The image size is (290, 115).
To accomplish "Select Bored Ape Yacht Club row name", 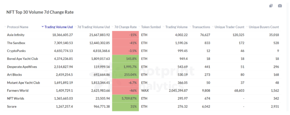I will [22, 59].
